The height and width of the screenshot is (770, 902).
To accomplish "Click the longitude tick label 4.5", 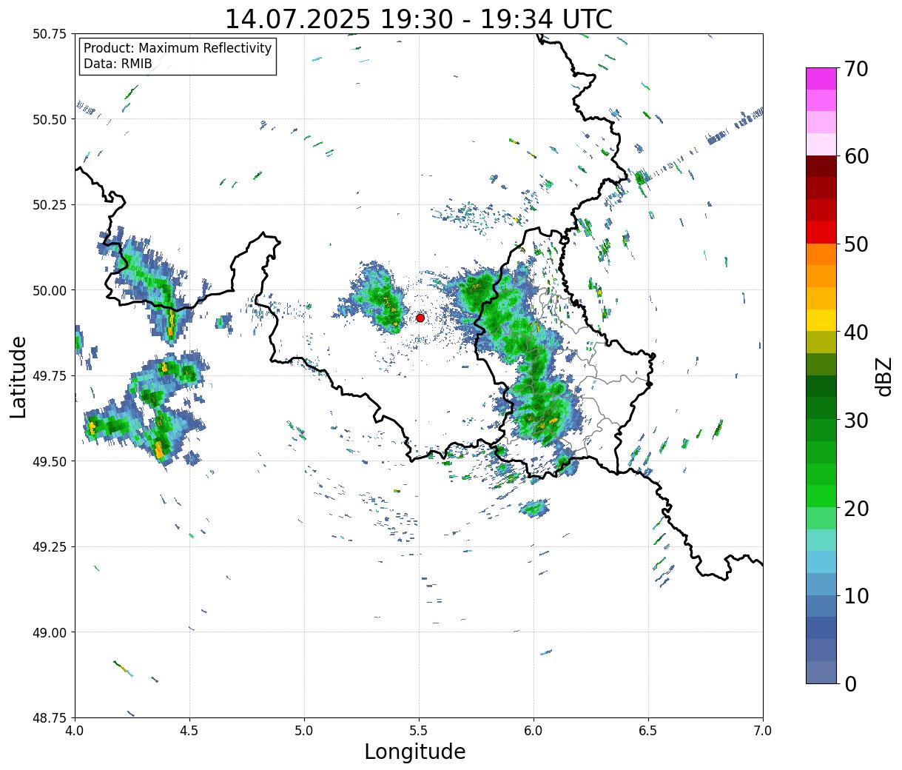I will click(189, 731).
